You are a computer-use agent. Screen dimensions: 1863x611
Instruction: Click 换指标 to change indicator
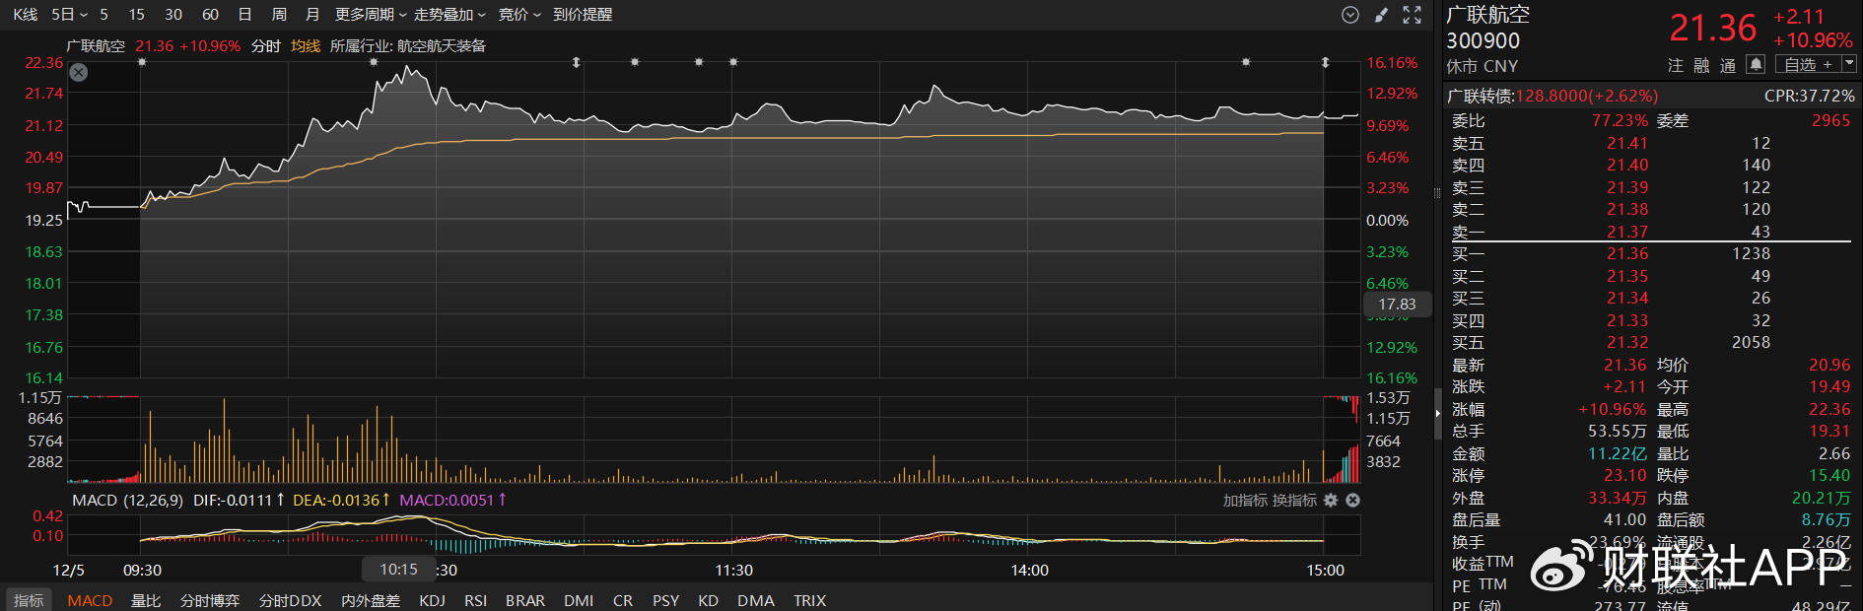[x=1294, y=501]
